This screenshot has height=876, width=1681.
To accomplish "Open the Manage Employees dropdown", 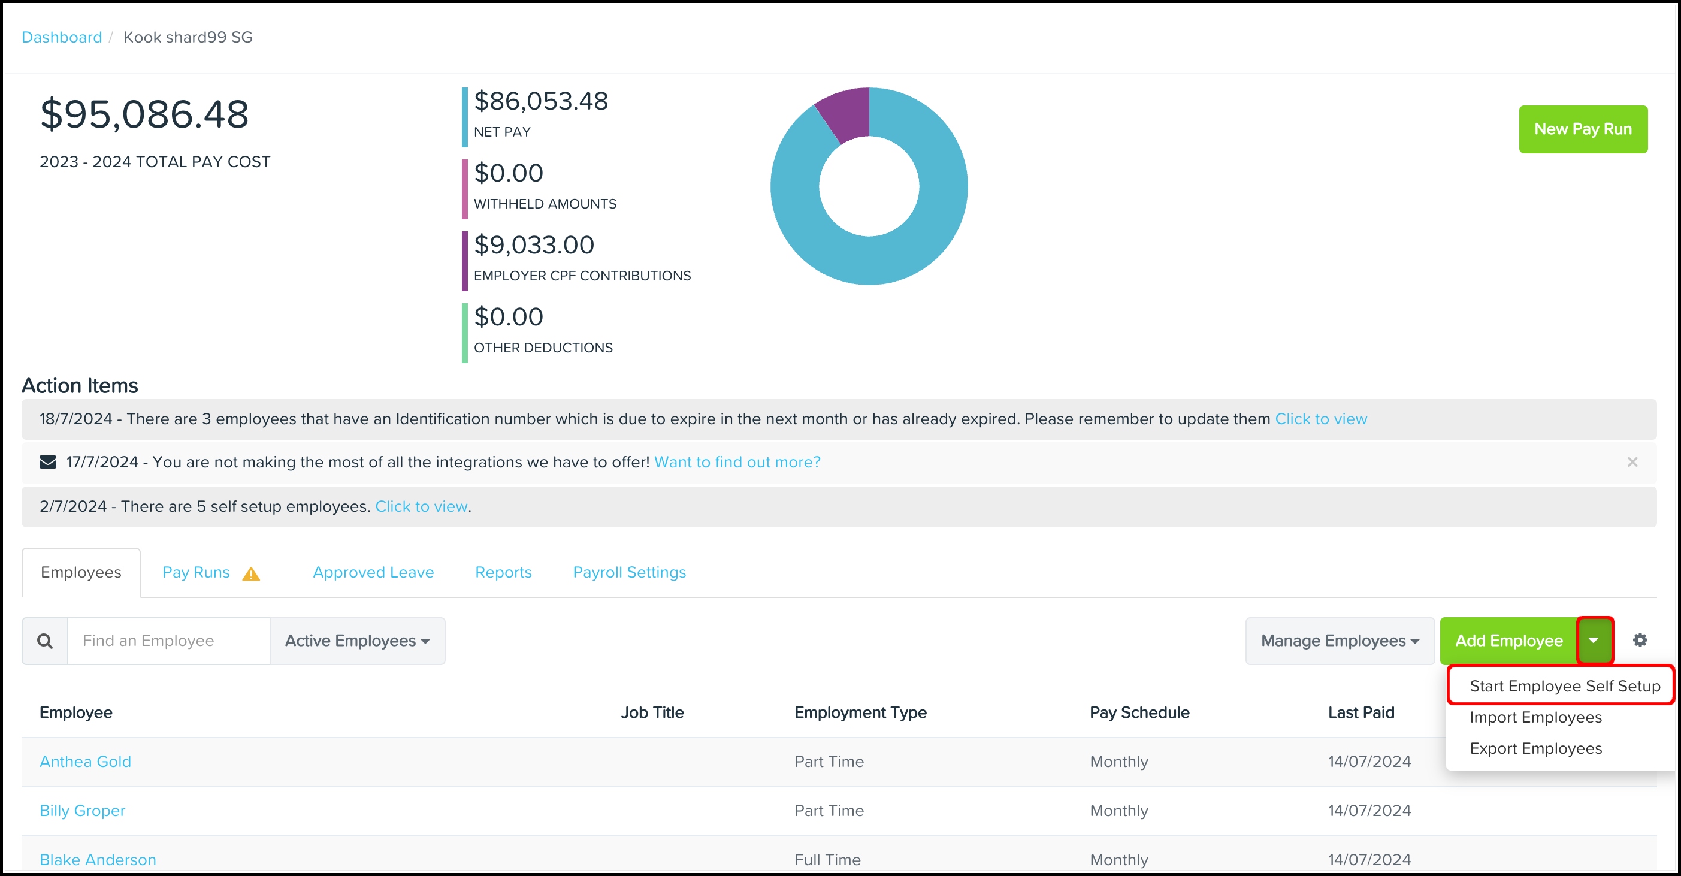I will pos(1339,641).
